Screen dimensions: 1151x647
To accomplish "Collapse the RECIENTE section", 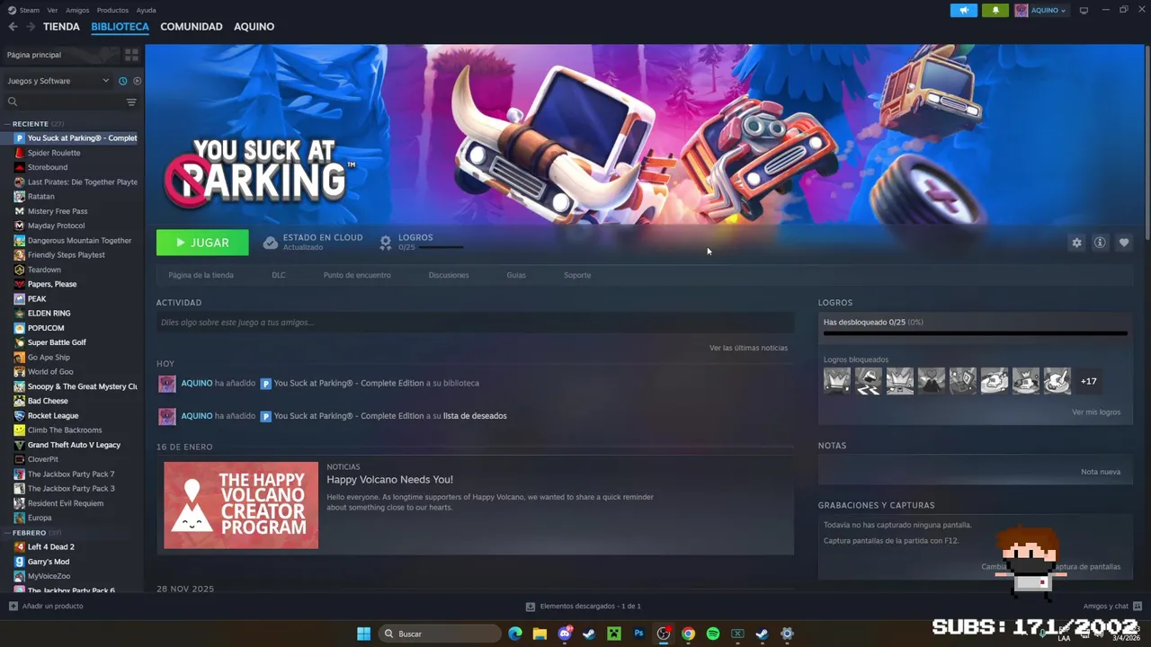I will pos(37,123).
